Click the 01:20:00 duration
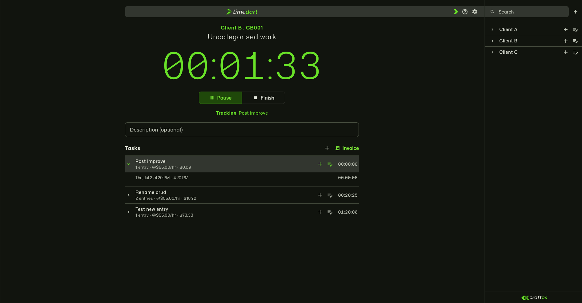Image resolution: width=582 pixels, height=303 pixels. click(348, 212)
